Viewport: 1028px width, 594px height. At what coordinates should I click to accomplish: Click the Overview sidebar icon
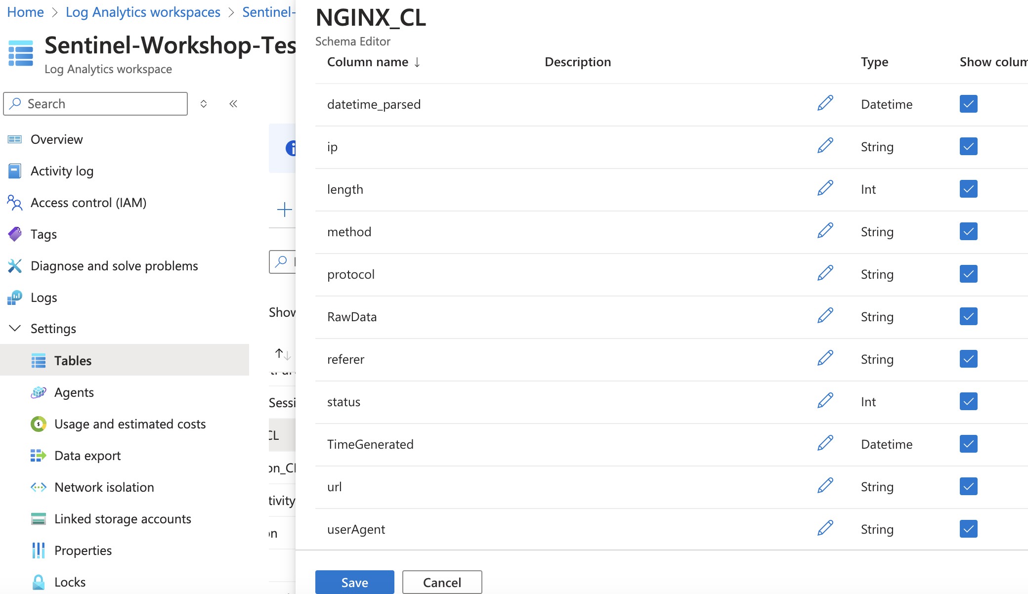pos(15,139)
